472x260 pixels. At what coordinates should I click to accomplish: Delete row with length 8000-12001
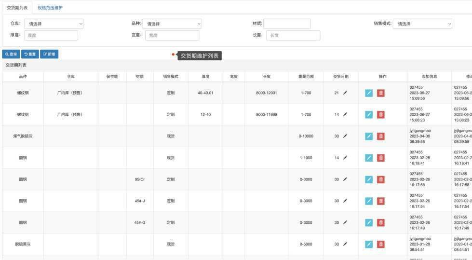pyautogui.click(x=381, y=93)
